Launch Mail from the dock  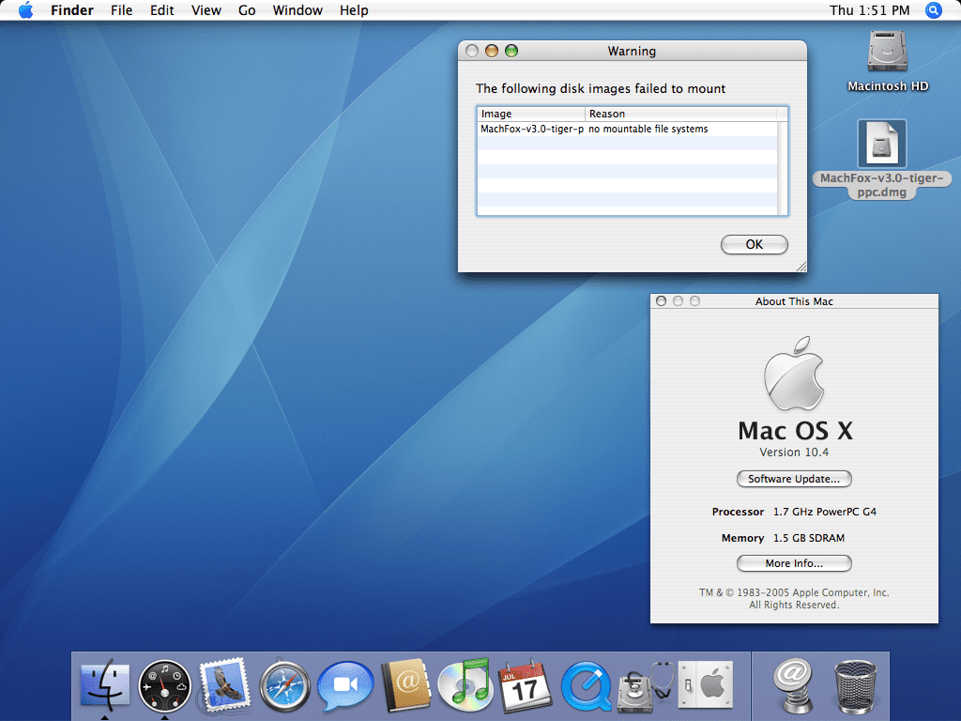[x=223, y=685]
